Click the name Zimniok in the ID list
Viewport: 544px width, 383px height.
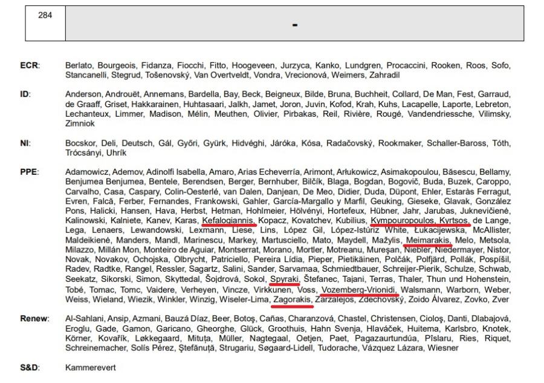(x=80, y=123)
